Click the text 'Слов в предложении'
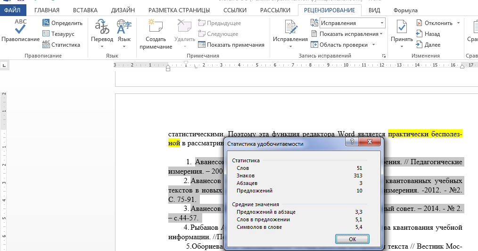The width and height of the screenshot is (478, 251). [x=263, y=219]
